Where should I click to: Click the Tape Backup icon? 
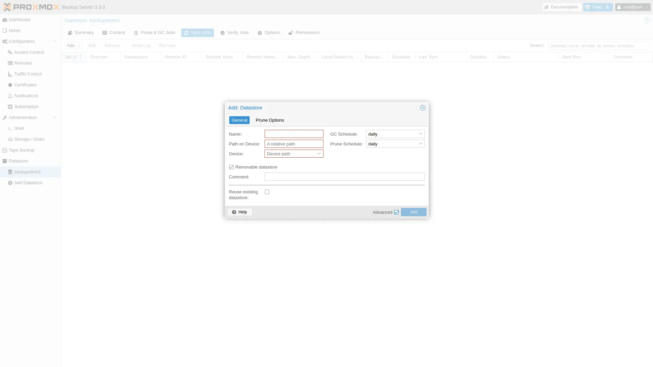[5, 150]
